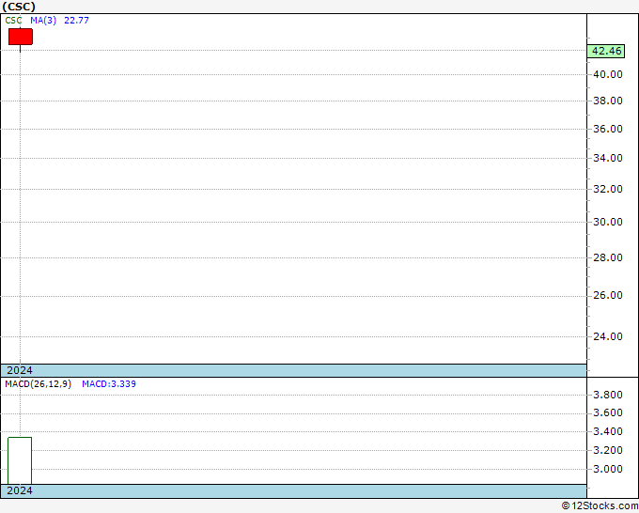Click the 30.00 price axis label

point(608,222)
